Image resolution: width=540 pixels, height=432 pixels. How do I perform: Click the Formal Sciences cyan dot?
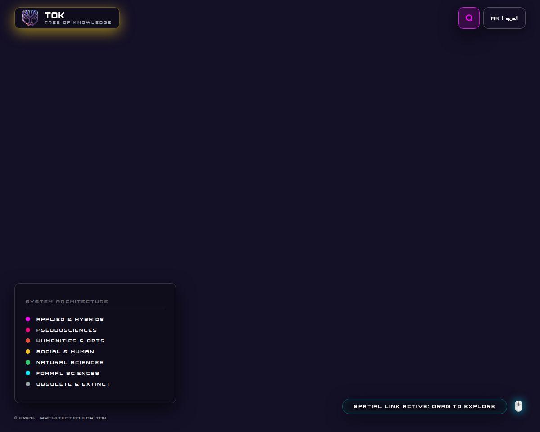pyautogui.click(x=28, y=373)
